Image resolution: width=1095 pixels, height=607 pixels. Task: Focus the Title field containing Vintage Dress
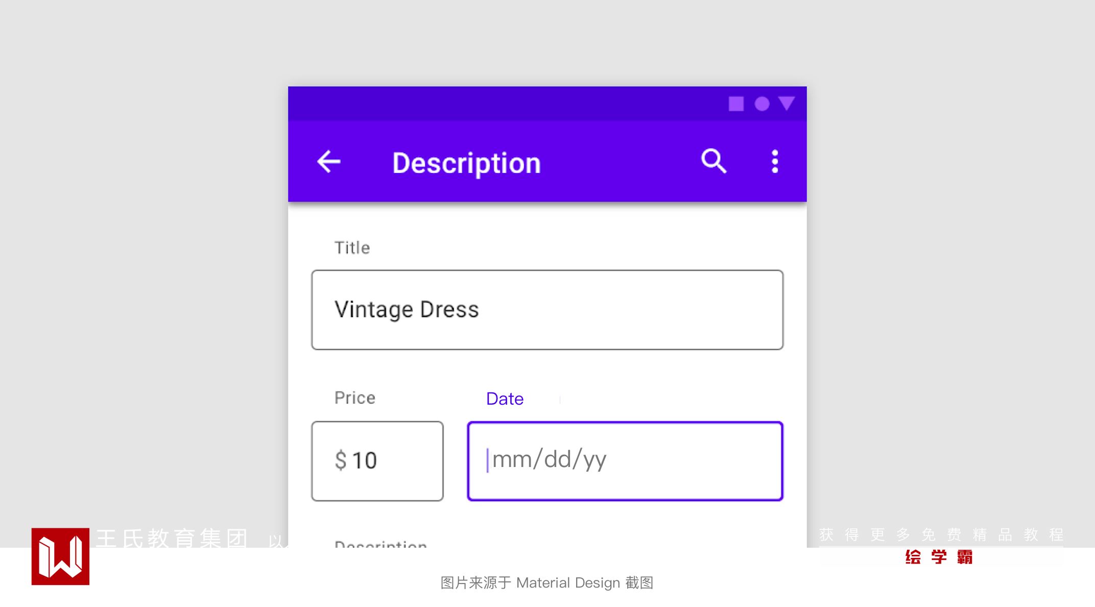click(547, 310)
